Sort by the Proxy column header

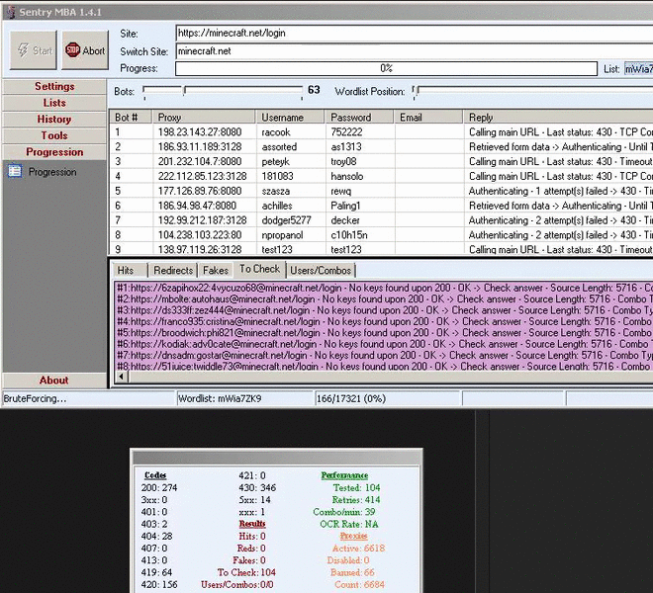[x=204, y=118]
